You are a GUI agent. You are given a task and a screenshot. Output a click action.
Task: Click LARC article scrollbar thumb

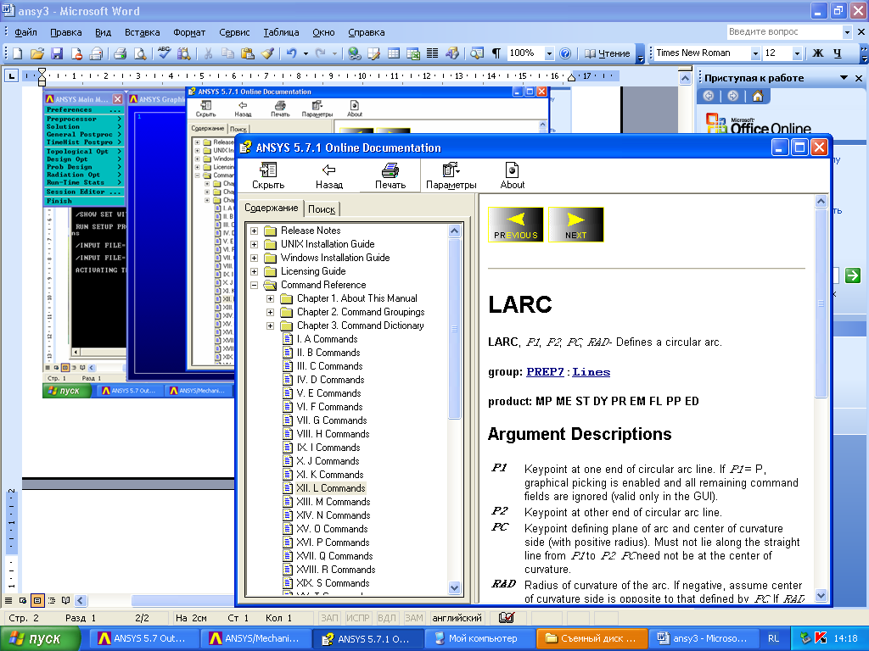pyautogui.click(x=821, y=303)
